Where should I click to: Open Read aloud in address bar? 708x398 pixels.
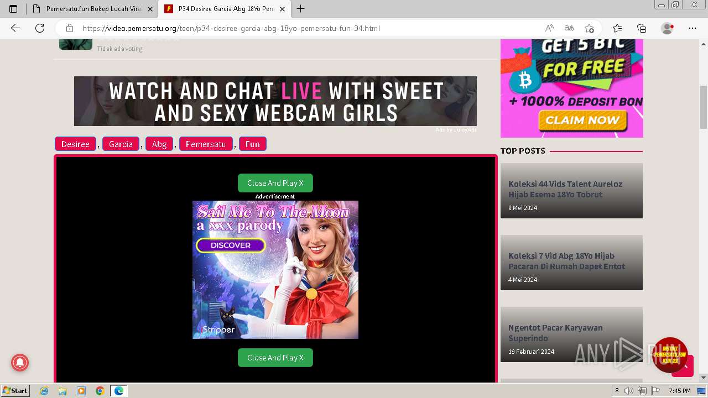[x=549, y=28]
